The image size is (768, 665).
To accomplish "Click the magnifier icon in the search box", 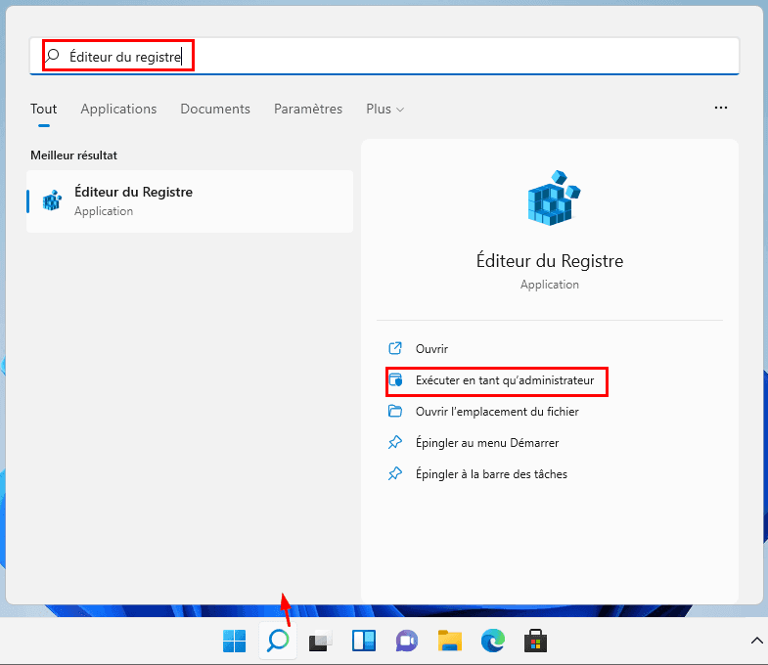I will [x=53, y=56].
